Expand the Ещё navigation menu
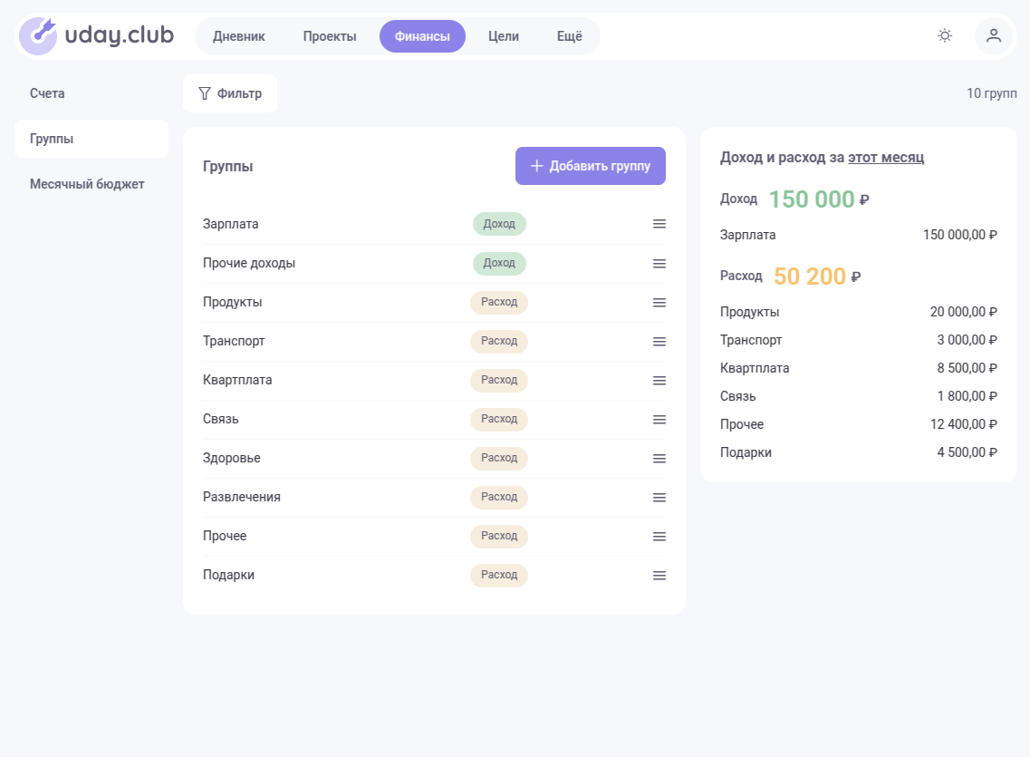The image size is (1030, 757). [569, 36]
